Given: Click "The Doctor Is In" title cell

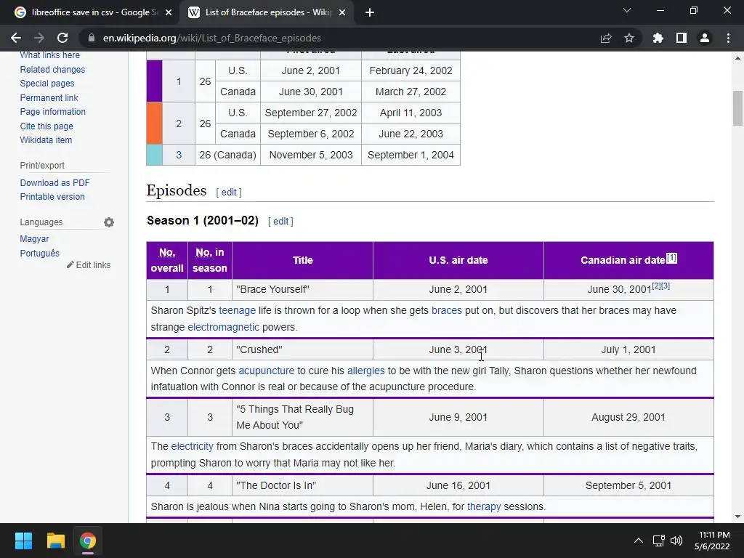Looking at the screenshot, I should pos(302,485).
